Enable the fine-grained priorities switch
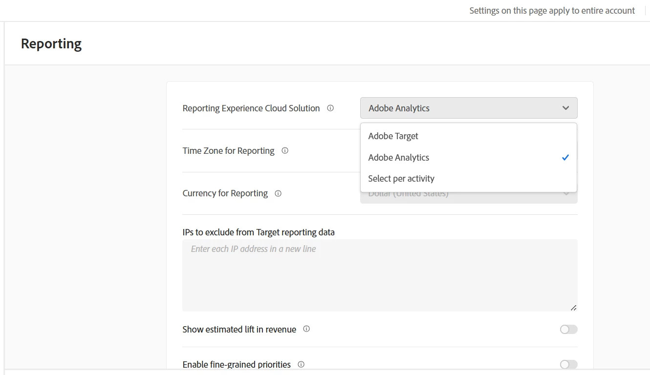The image size is (650, 375). [568, 364]
